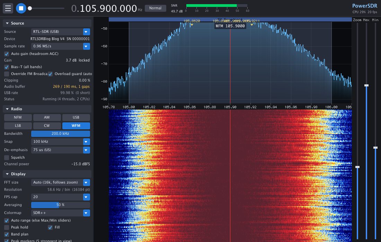381x242 pixels.
Task: Enable Override FM Broadcast checkbox
Action: 7,74
